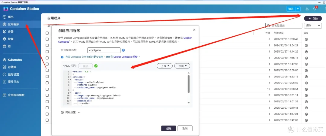Open the notifications bell with badge 2
The image size is (326, 136).
click(x=315, y=9)
